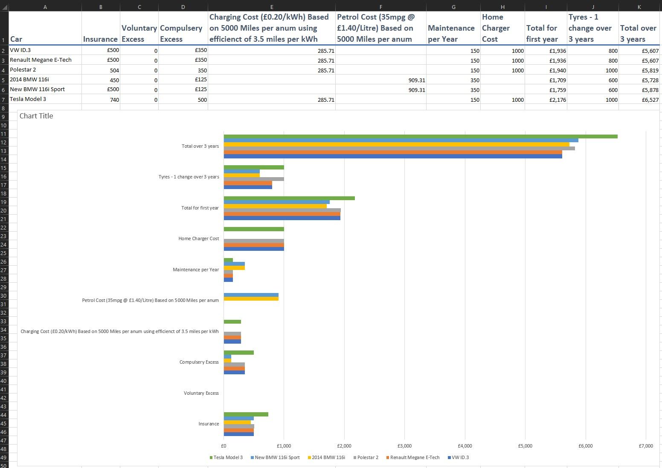662x468 pixels.
Task: Select the Polestar 2 tyres value 1000
Action: click(x=592, y=70)
